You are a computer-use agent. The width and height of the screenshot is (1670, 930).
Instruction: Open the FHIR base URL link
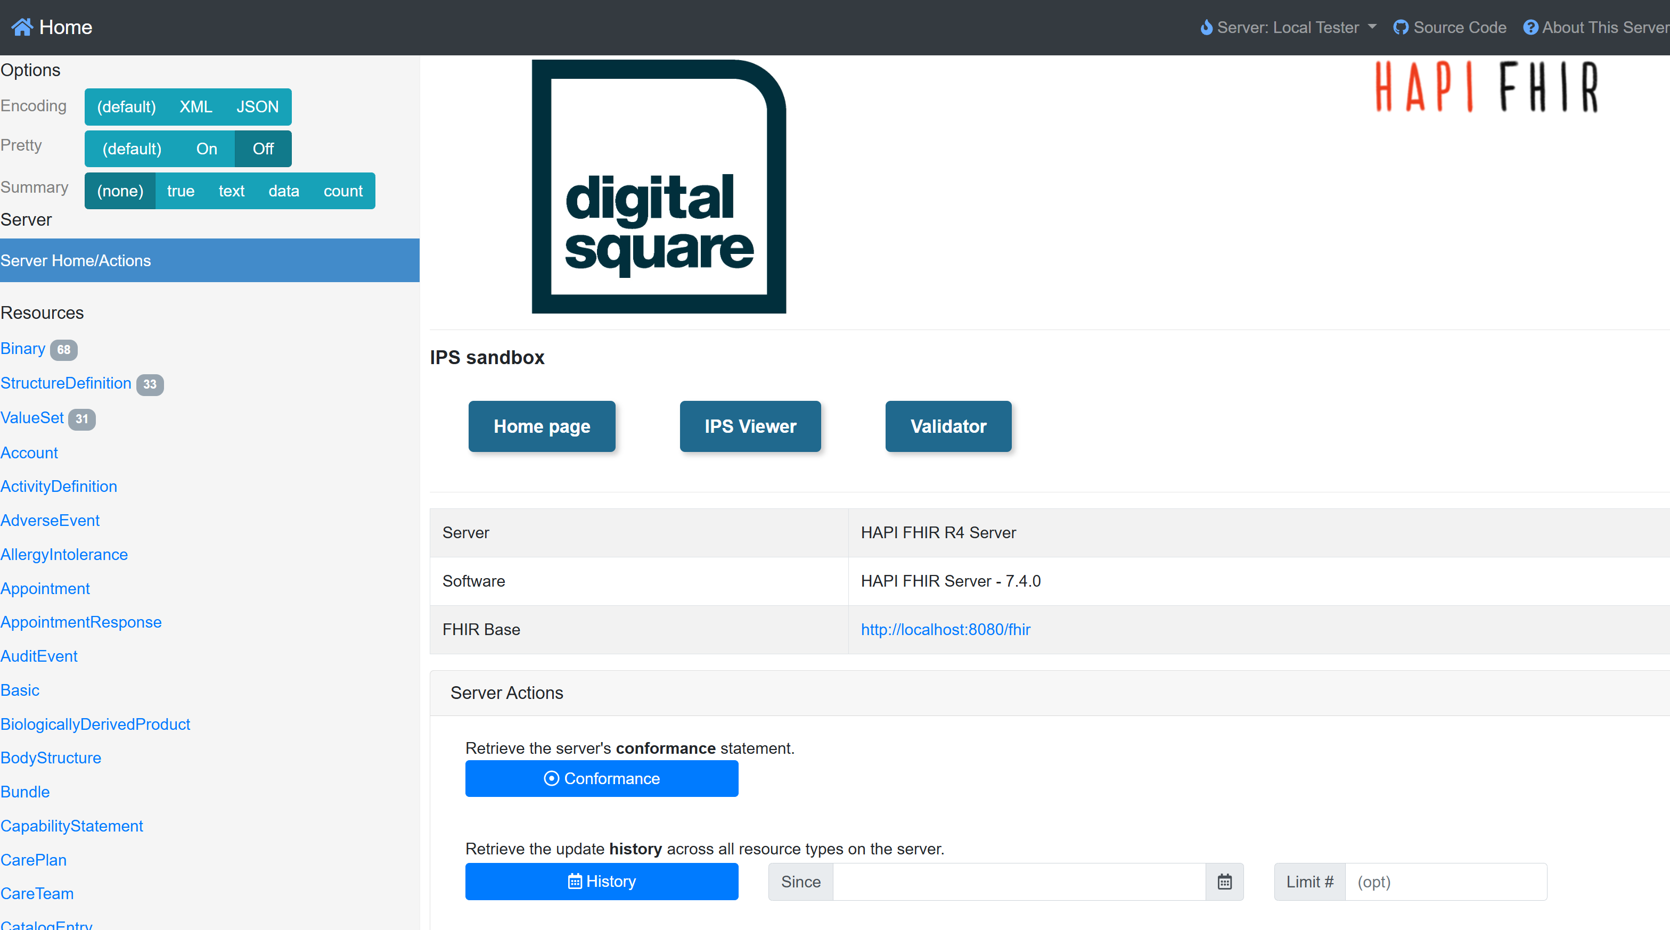945,629
